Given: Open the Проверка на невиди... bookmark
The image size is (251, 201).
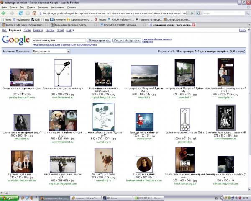Looking at the screenshot, I should click(x=149, y=20).
